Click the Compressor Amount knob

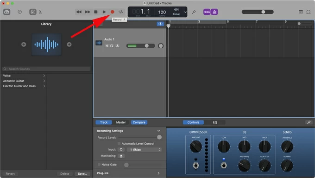[196, 146]
